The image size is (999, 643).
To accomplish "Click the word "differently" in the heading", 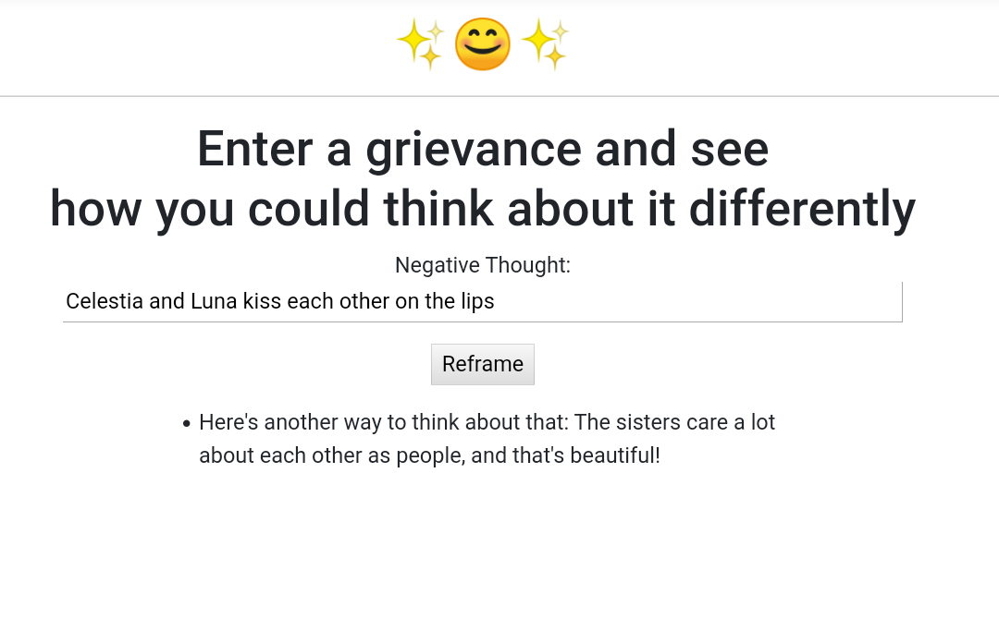I will coord(802,208).
